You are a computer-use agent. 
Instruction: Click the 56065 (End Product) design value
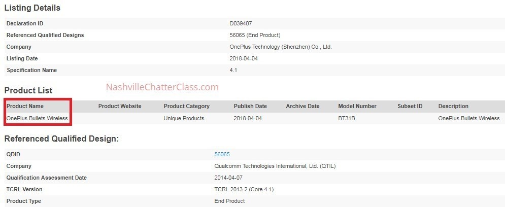point(255,35)
